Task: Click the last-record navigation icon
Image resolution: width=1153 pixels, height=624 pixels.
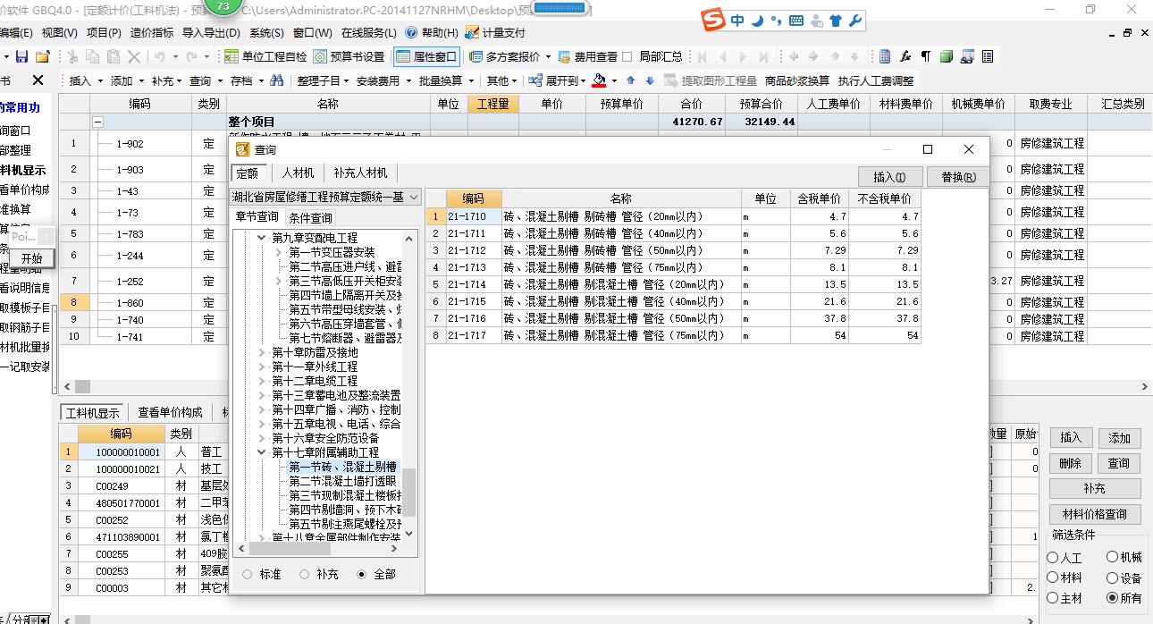Action: (763, 56)
